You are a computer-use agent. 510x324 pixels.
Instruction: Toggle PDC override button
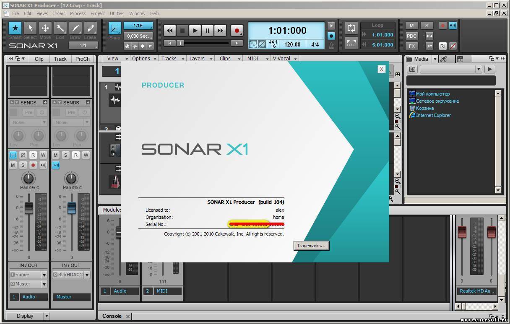click(x=412, y=36)
